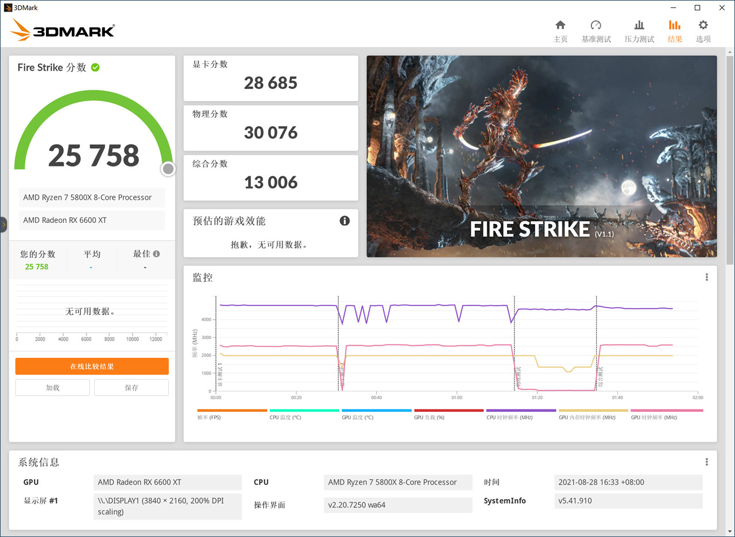The width and height of the screenshot is (735, 537).
Task: Click the info icon on 预估的游戏效能 panel
Action: [345, 221]
